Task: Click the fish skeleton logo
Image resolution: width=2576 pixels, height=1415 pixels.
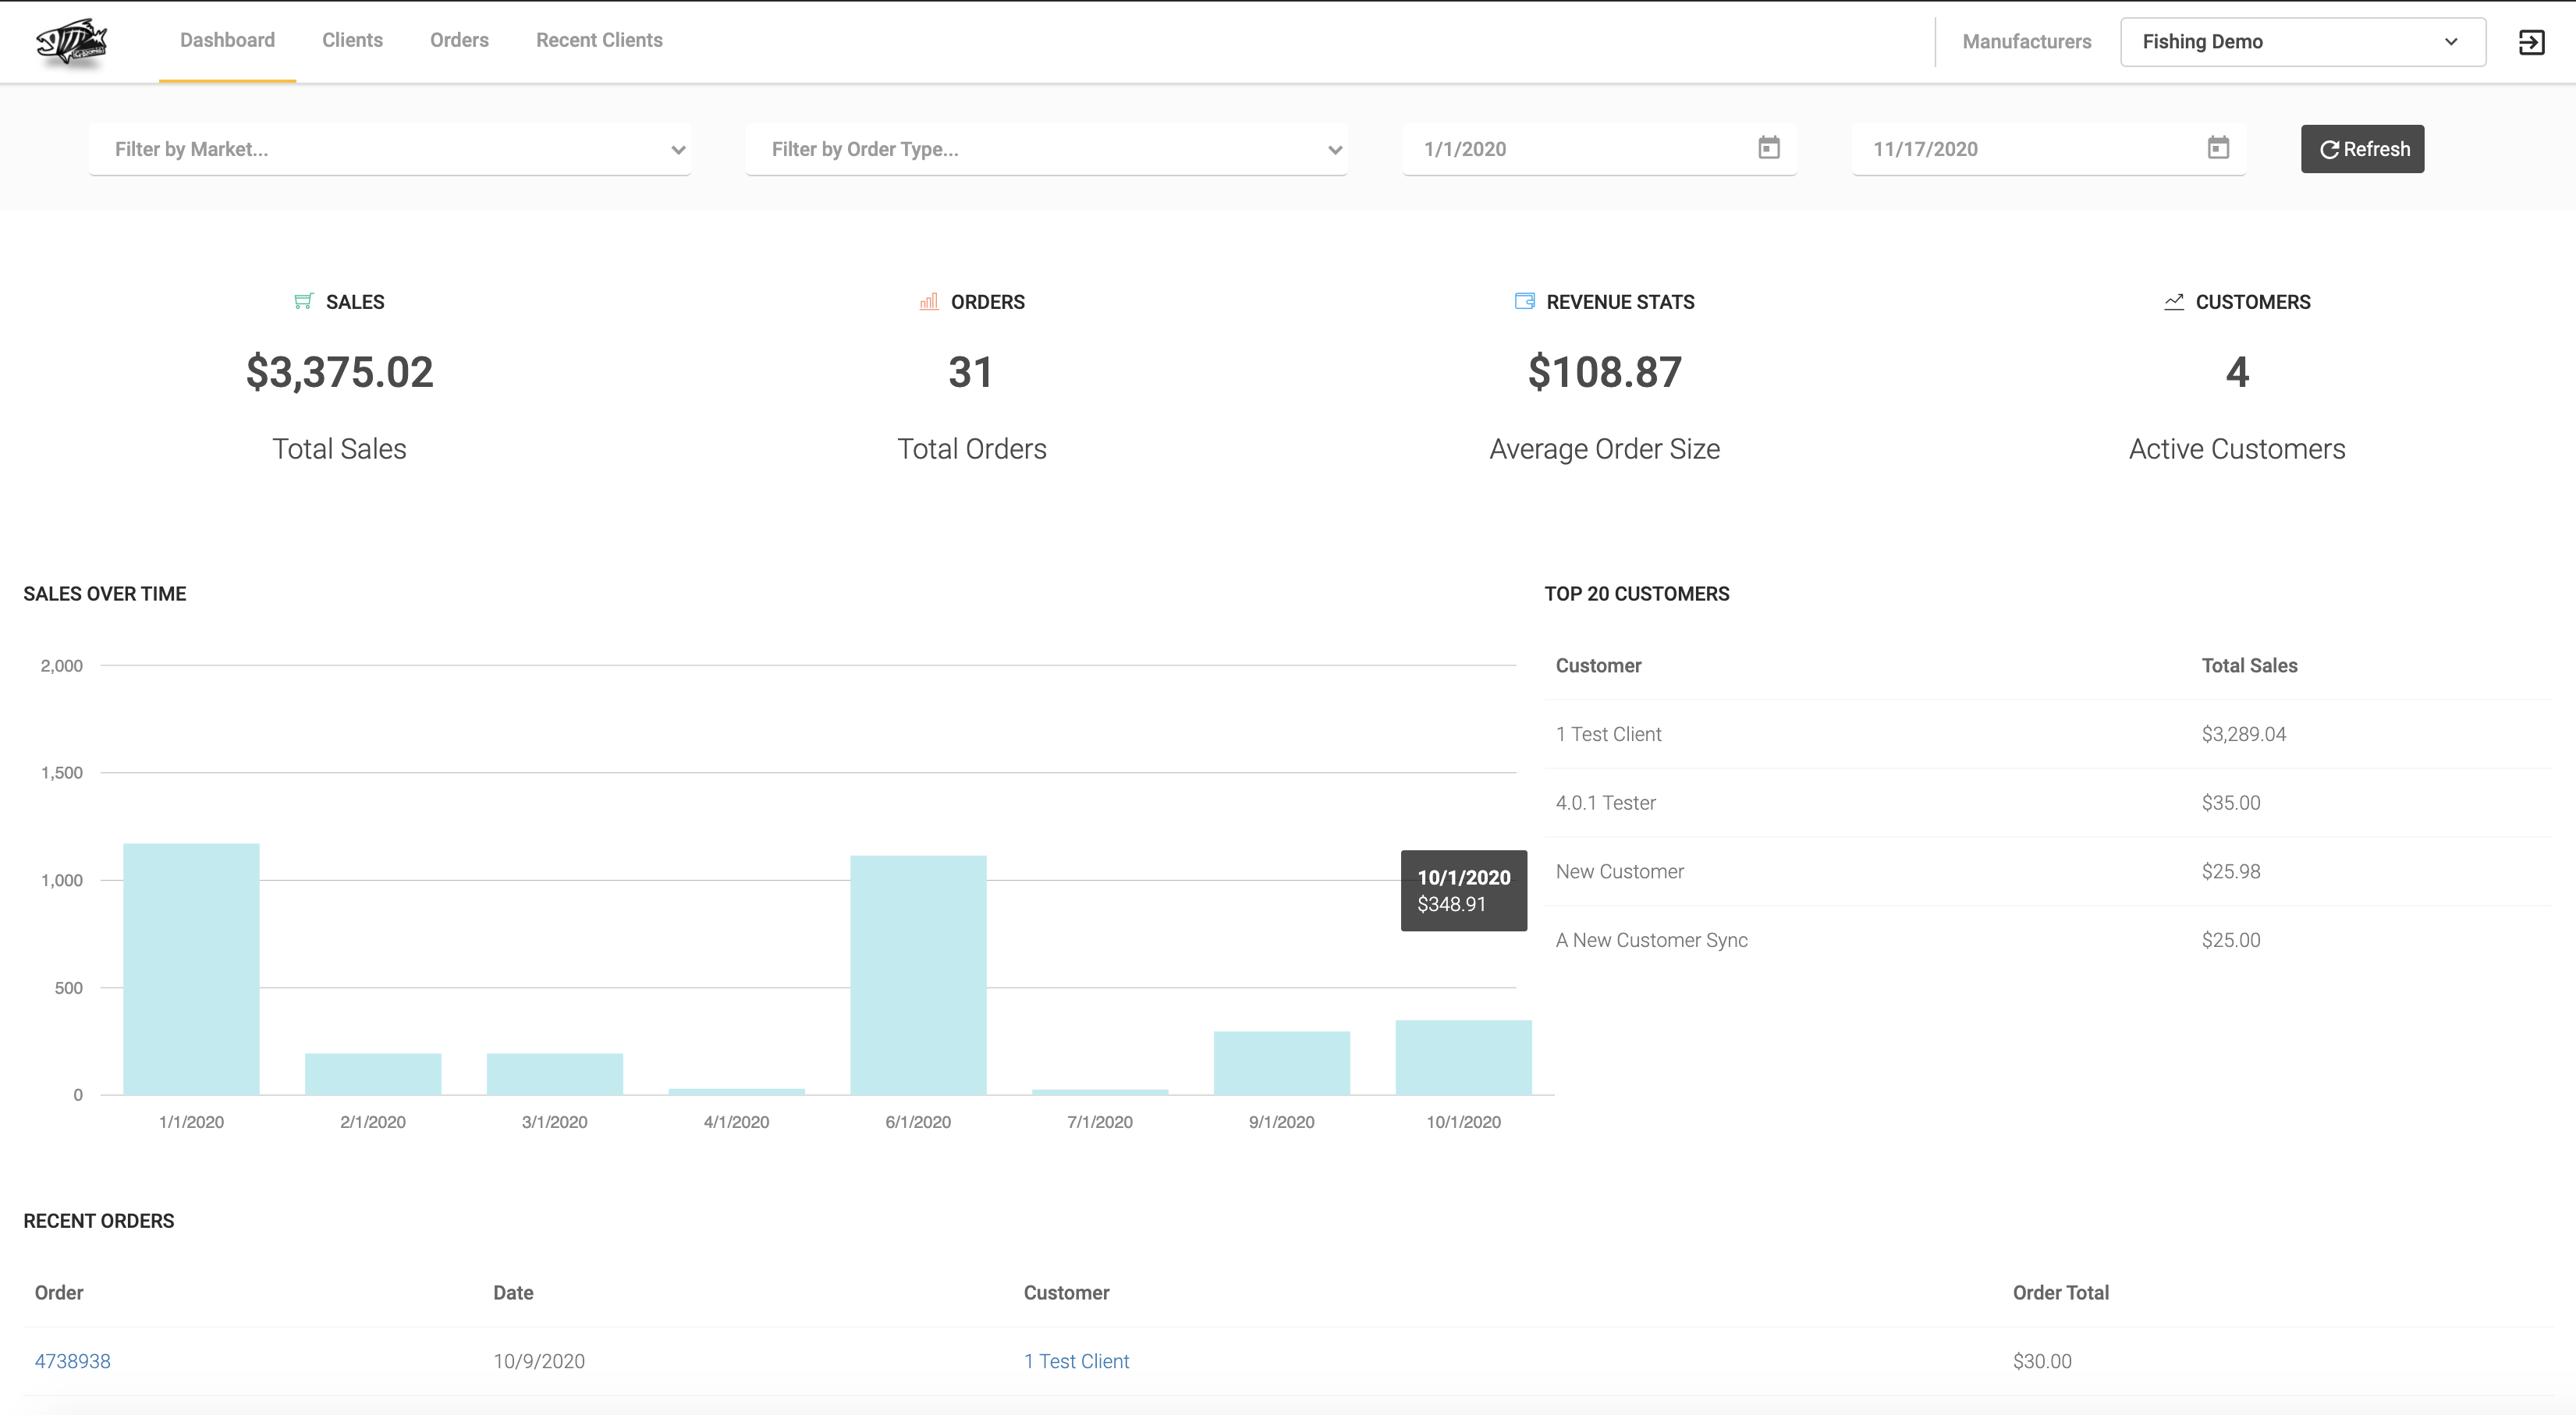Action: point(71,42)
